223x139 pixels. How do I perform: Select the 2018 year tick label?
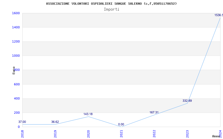point(23,133)
